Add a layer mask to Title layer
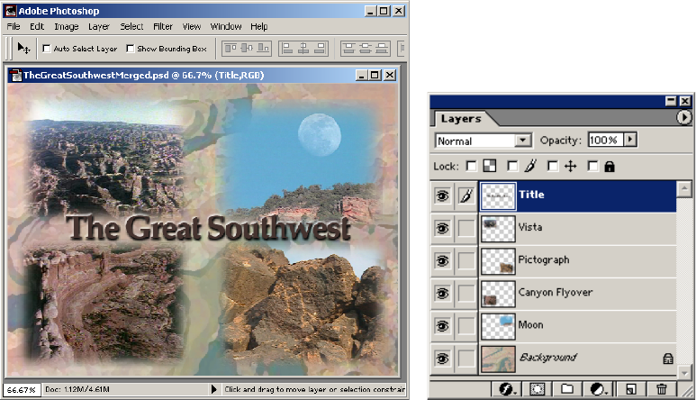 pyautogui.click(x=538, y=389)
